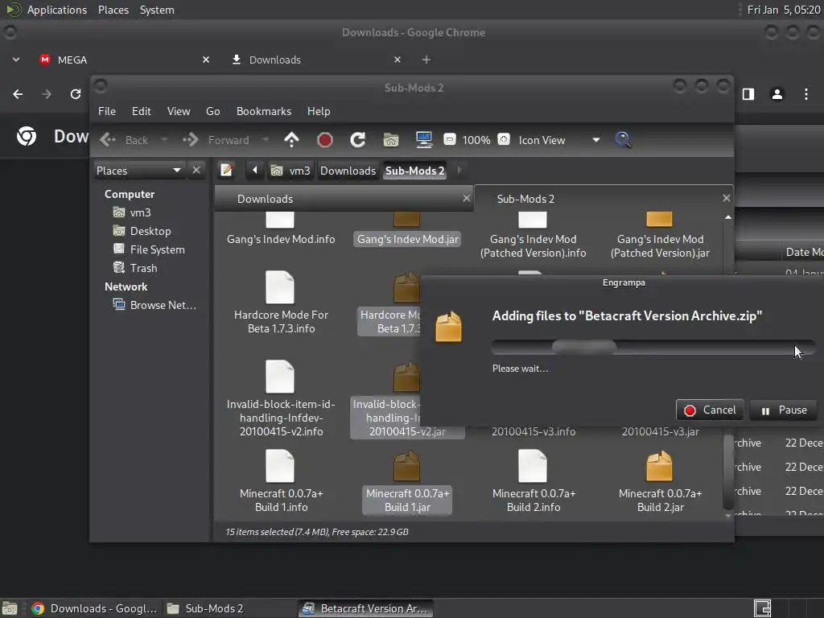Open Forward history dropdown arrow

coord(266,140)
